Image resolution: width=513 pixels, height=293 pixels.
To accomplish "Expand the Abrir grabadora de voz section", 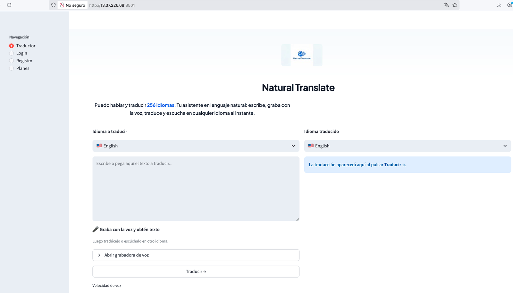I will click(x=196, y=255).
